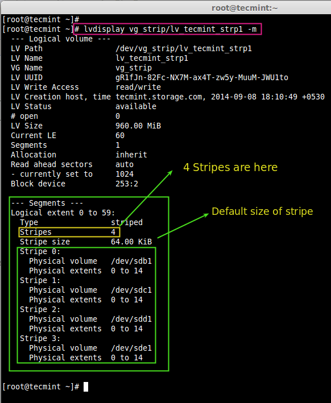Click the lvdisplay command text
Viewport: 331px width, 403px height.
point(170,29)
